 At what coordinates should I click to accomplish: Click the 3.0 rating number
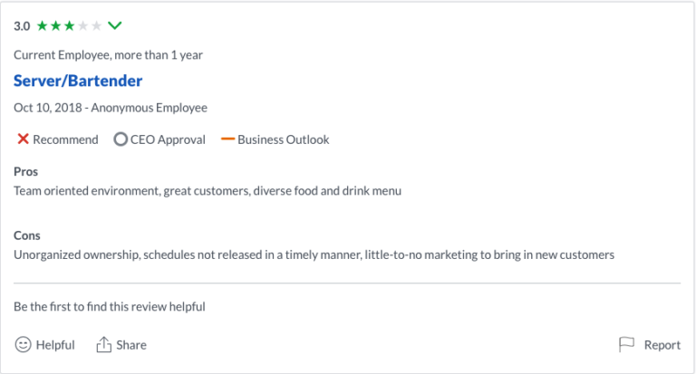[x=22, y=26]
